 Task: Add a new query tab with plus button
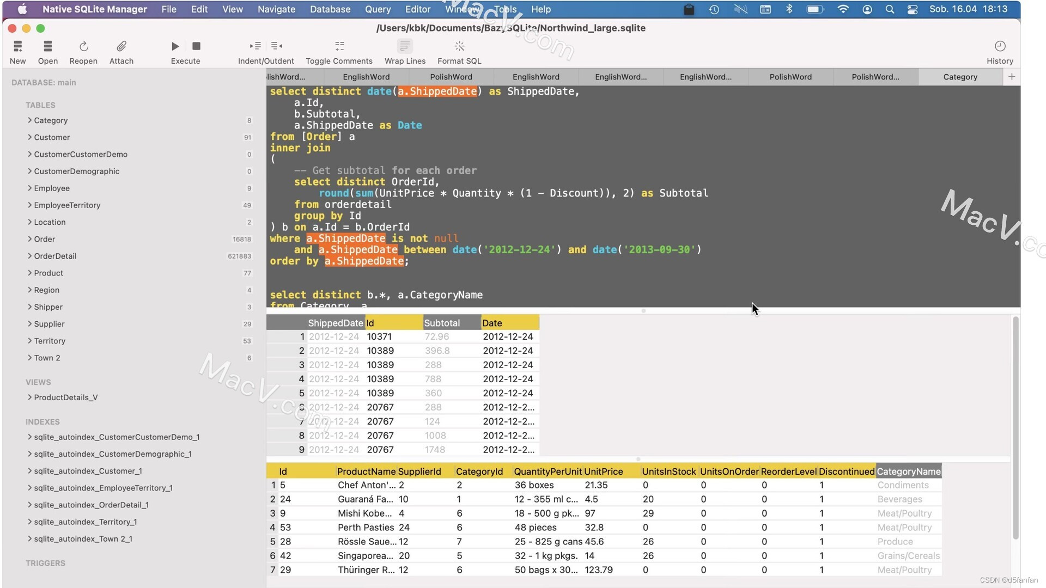(x=1012, y=77)
